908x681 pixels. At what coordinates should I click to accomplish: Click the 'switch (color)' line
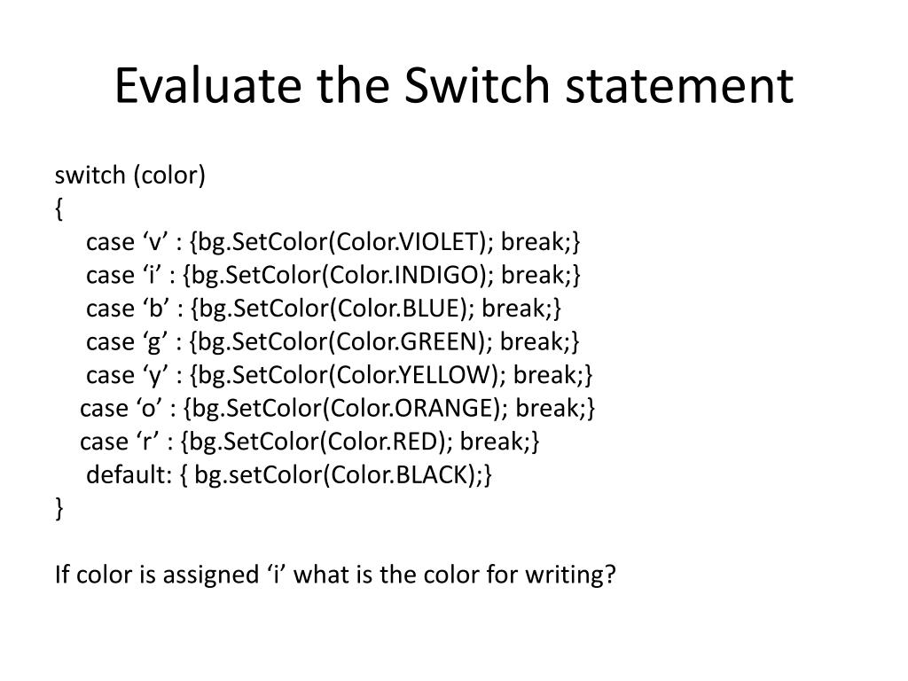click(x=130, y=175)
